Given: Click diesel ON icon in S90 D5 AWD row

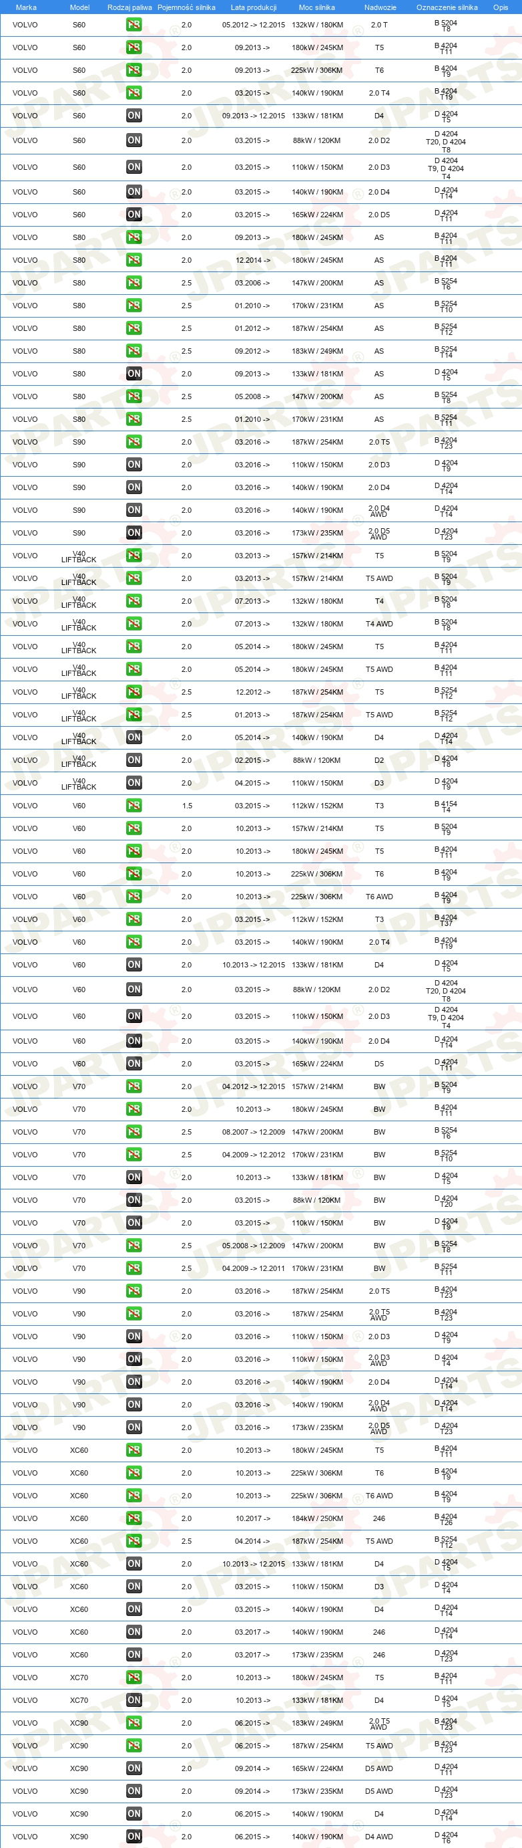Looking at the screenshot, I should tap(134, 533).
